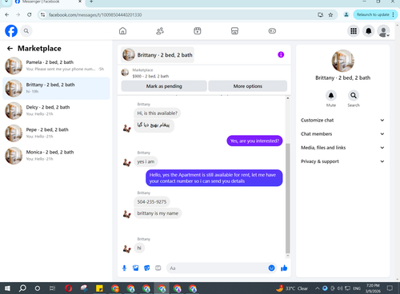
Task: Open the Delcy - 2 bed, 2 bath conversation
Action: coord(56,110)
